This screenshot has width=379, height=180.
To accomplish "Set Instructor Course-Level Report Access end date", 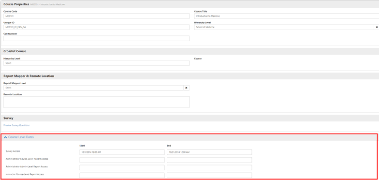I will [x=209, y=175].
